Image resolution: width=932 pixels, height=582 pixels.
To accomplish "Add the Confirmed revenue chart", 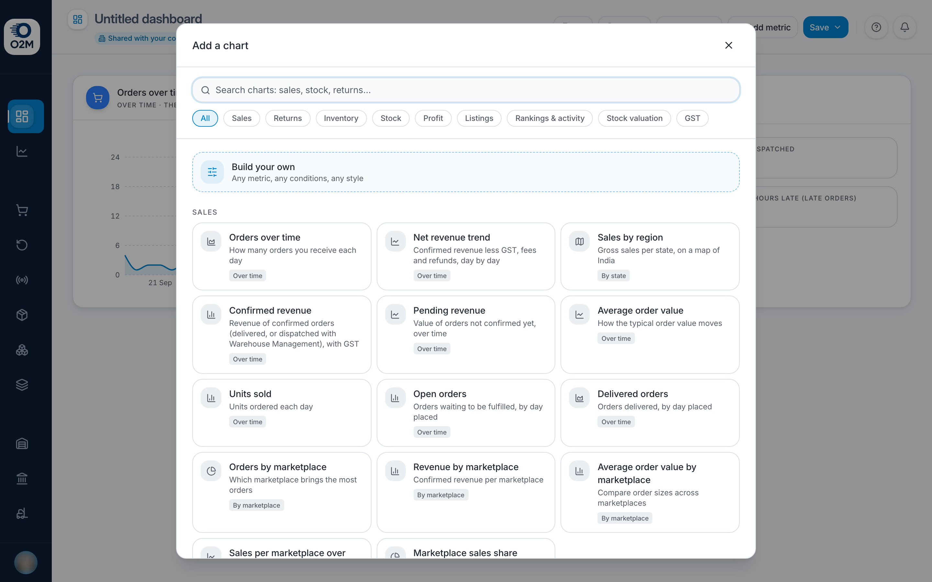I will pyautogui.click(x=282, y=335).
